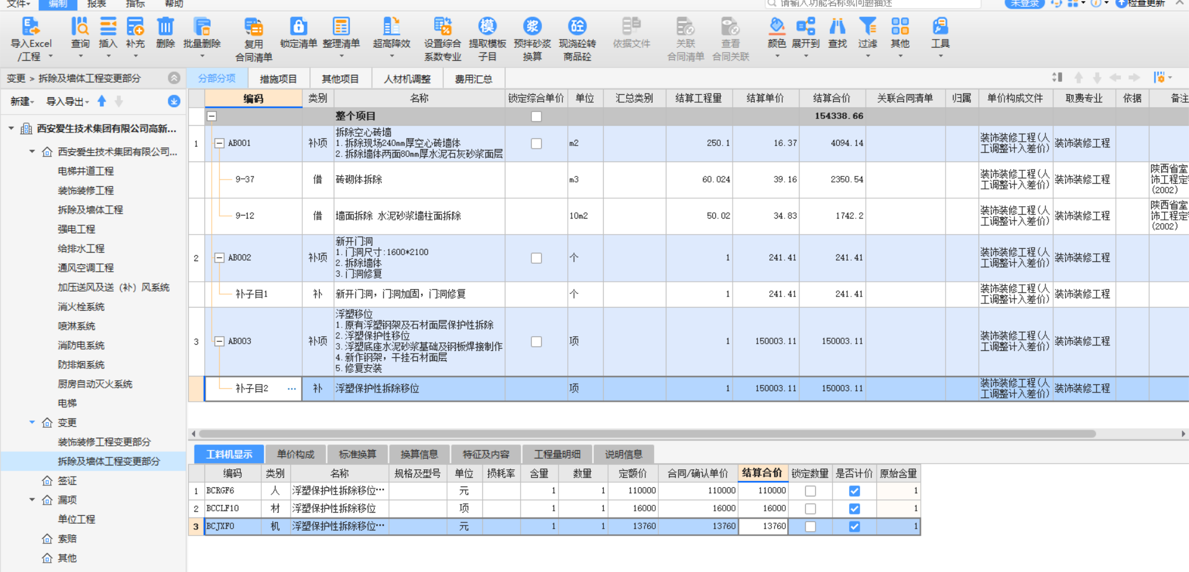Click the 未登录 login button
The width and height of the screenshot is (1189, 572).
[x=1024, y=4]
